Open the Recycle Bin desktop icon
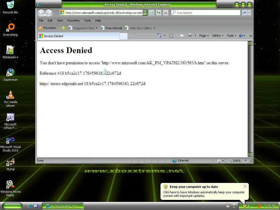Viewport: 280px width, 210px height. pos(10,7)
